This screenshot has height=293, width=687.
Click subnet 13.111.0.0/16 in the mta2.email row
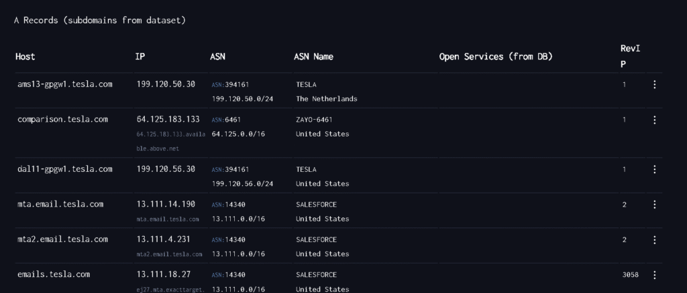(x=238, y=254)
